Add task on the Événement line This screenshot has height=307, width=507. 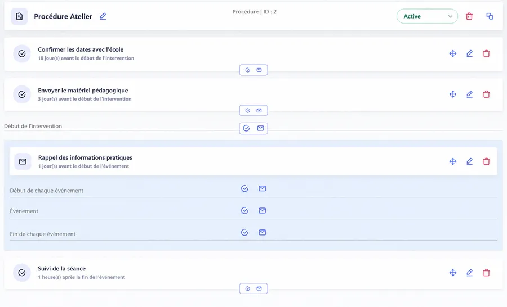pyautogui.click(x=245, y=210)
